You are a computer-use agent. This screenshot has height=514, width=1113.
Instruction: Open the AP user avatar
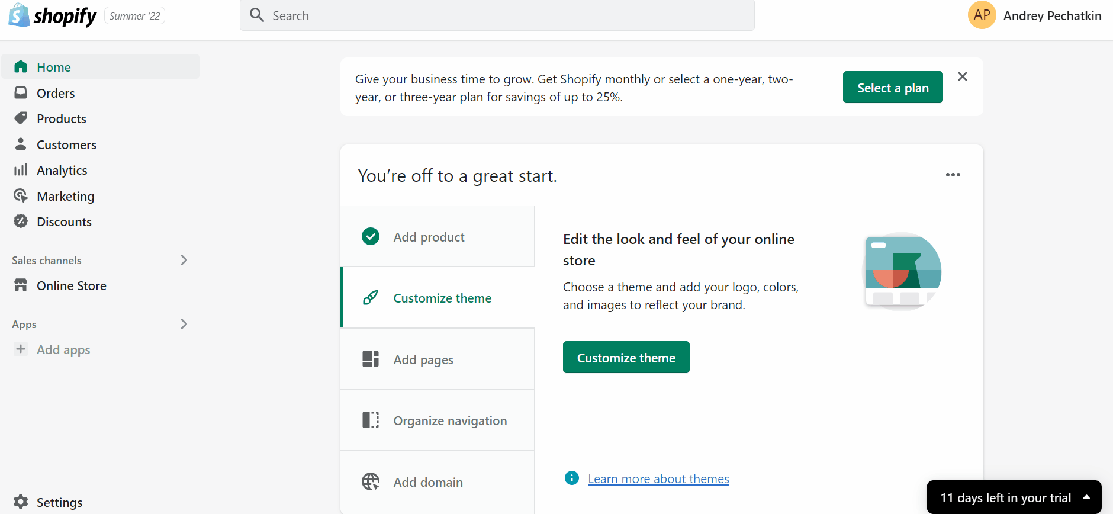tap(982, 15)
